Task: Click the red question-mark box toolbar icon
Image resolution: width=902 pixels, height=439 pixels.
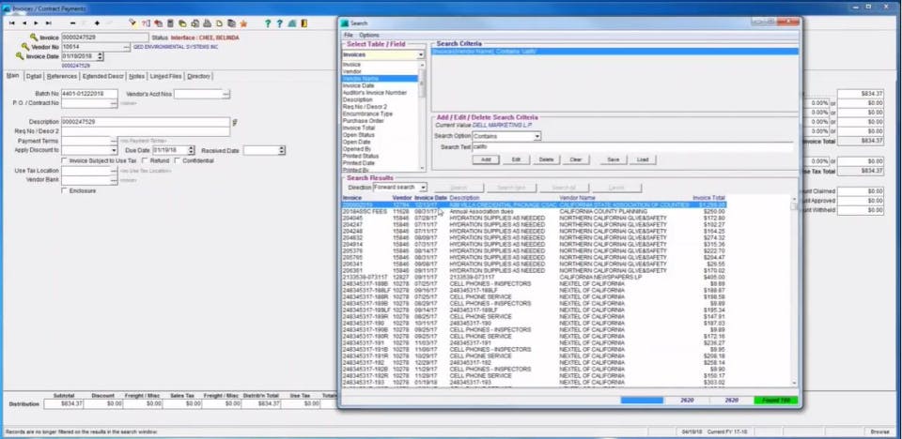Action: pos(146,23)
